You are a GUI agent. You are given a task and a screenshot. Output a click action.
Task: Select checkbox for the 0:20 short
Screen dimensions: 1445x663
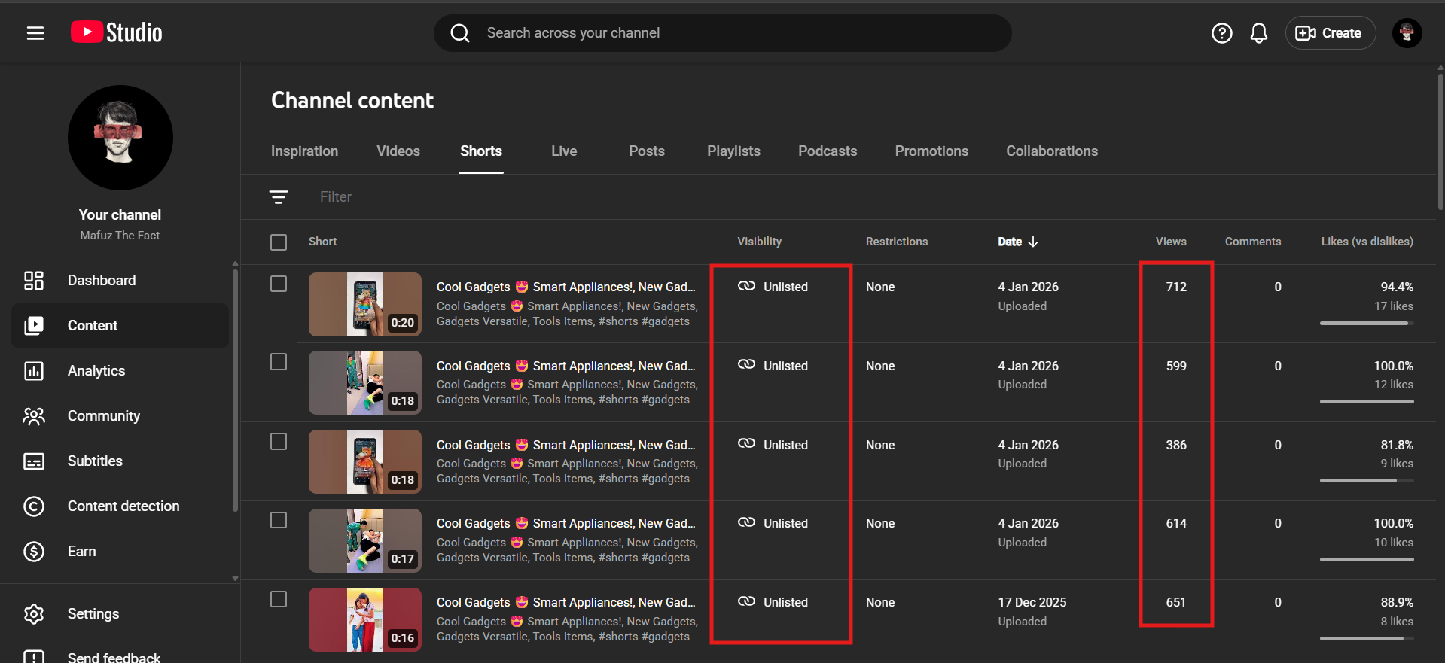(x=279, y=284)
